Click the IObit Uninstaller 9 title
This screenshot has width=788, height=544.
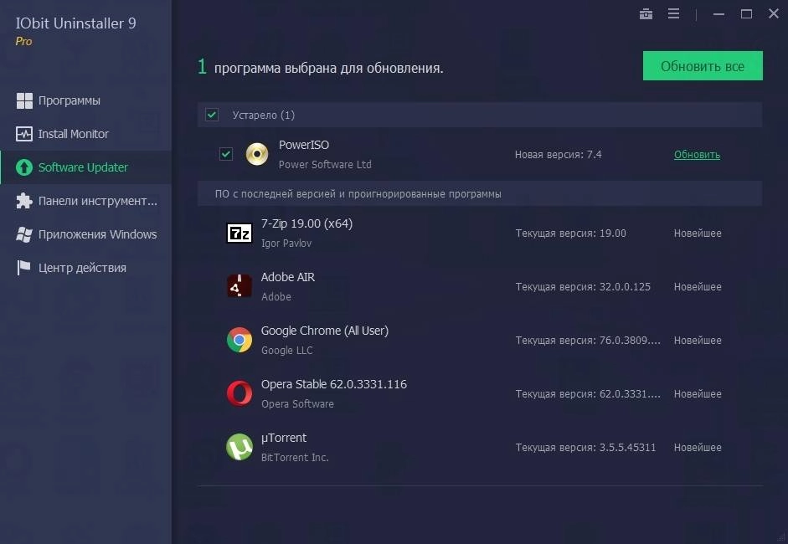[x=75, y=23]
